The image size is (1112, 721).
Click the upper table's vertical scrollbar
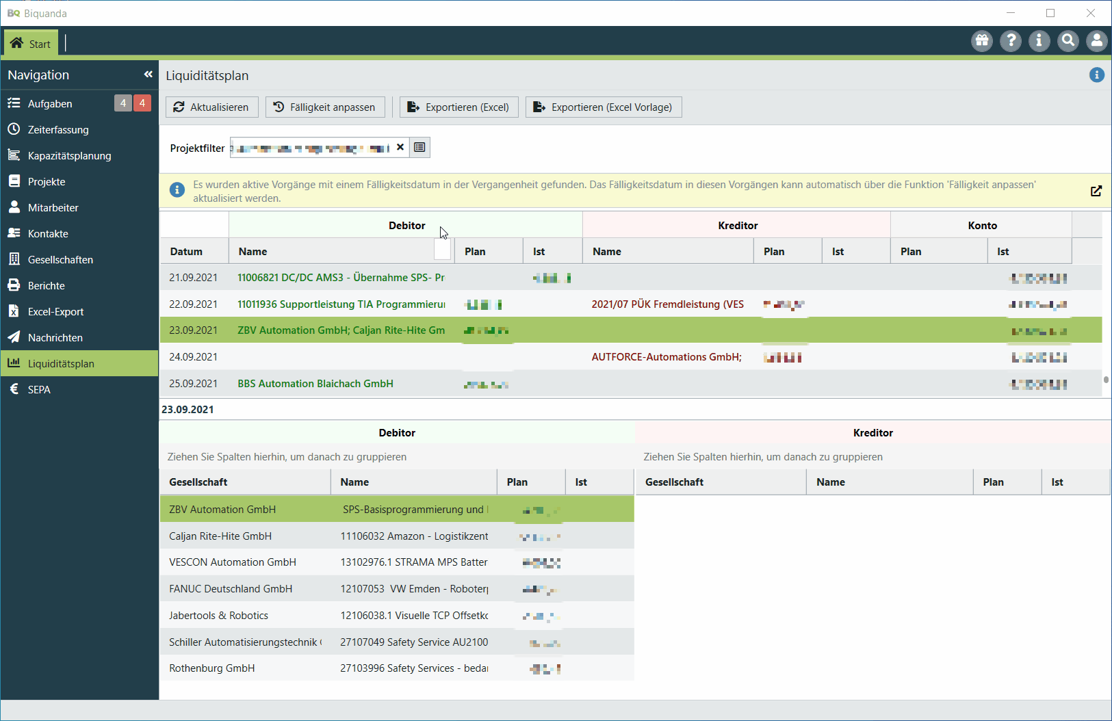pos(1106,379)
